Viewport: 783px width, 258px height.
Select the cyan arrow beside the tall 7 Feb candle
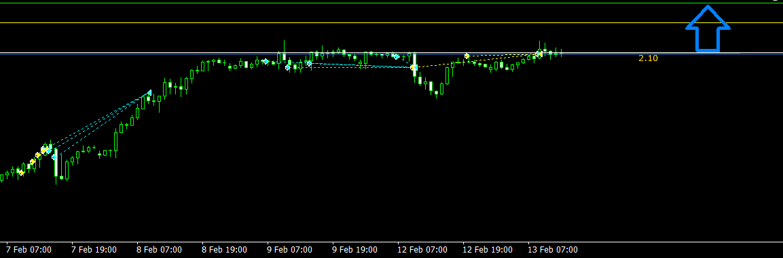[x=54, y=157]
